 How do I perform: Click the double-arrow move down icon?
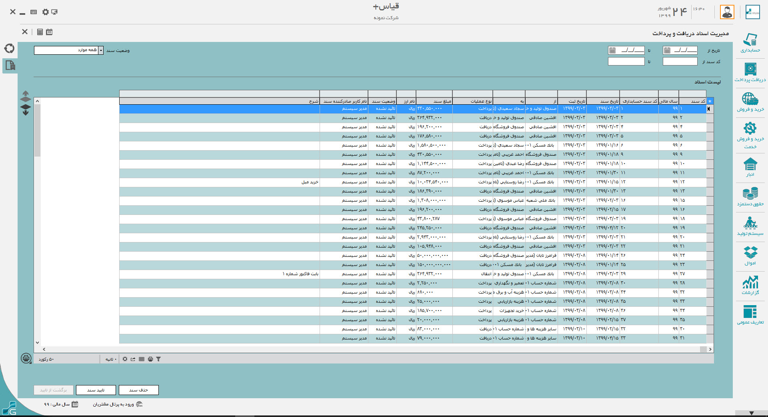click(26, 110)
